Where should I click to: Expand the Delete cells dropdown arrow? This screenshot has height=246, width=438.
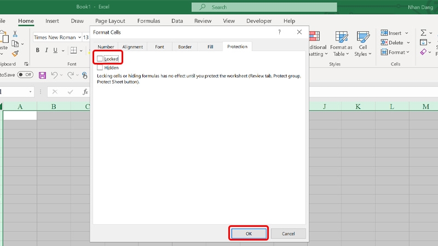coord(408,43)
